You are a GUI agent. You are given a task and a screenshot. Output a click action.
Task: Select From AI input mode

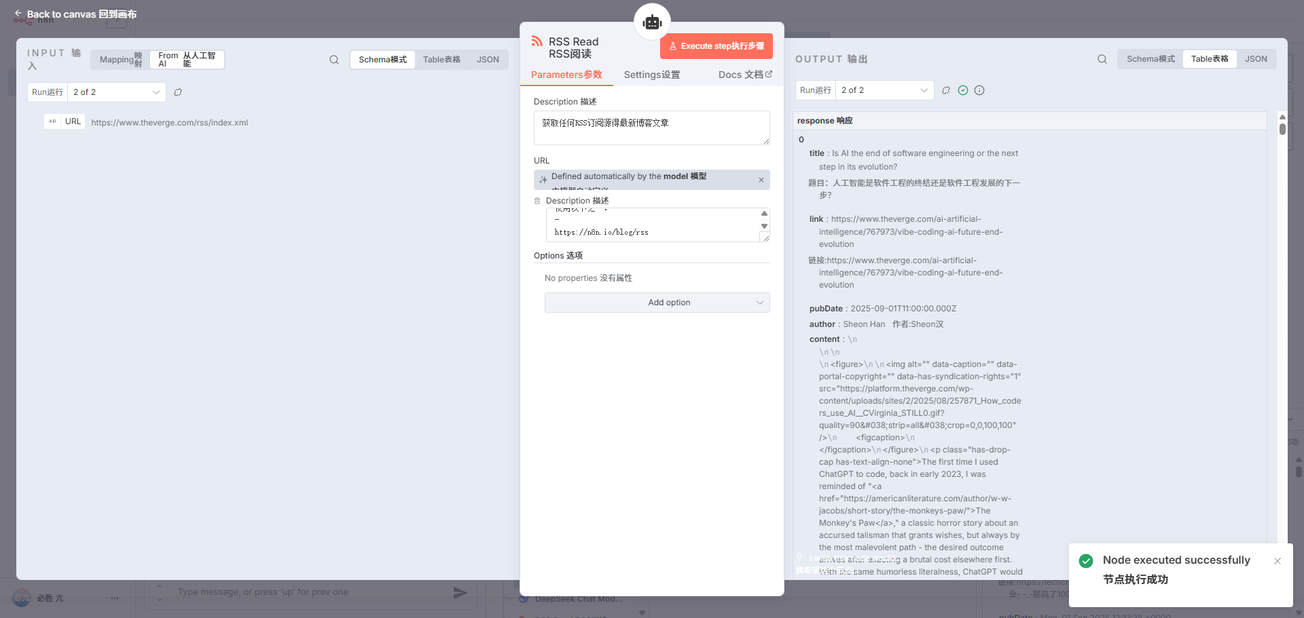click(x=187, y=60)
